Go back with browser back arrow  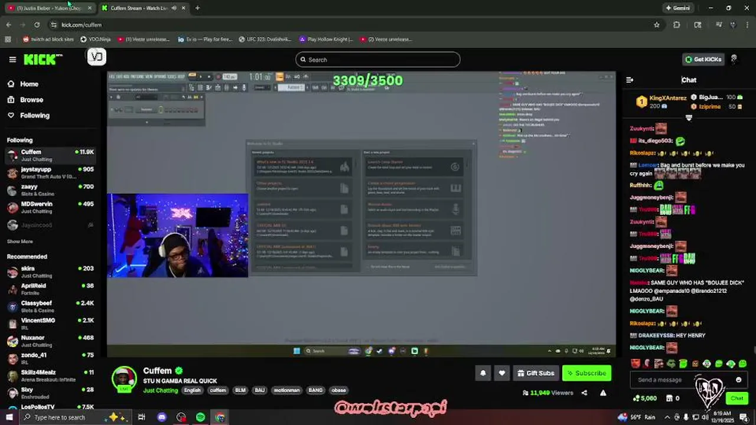8,25
